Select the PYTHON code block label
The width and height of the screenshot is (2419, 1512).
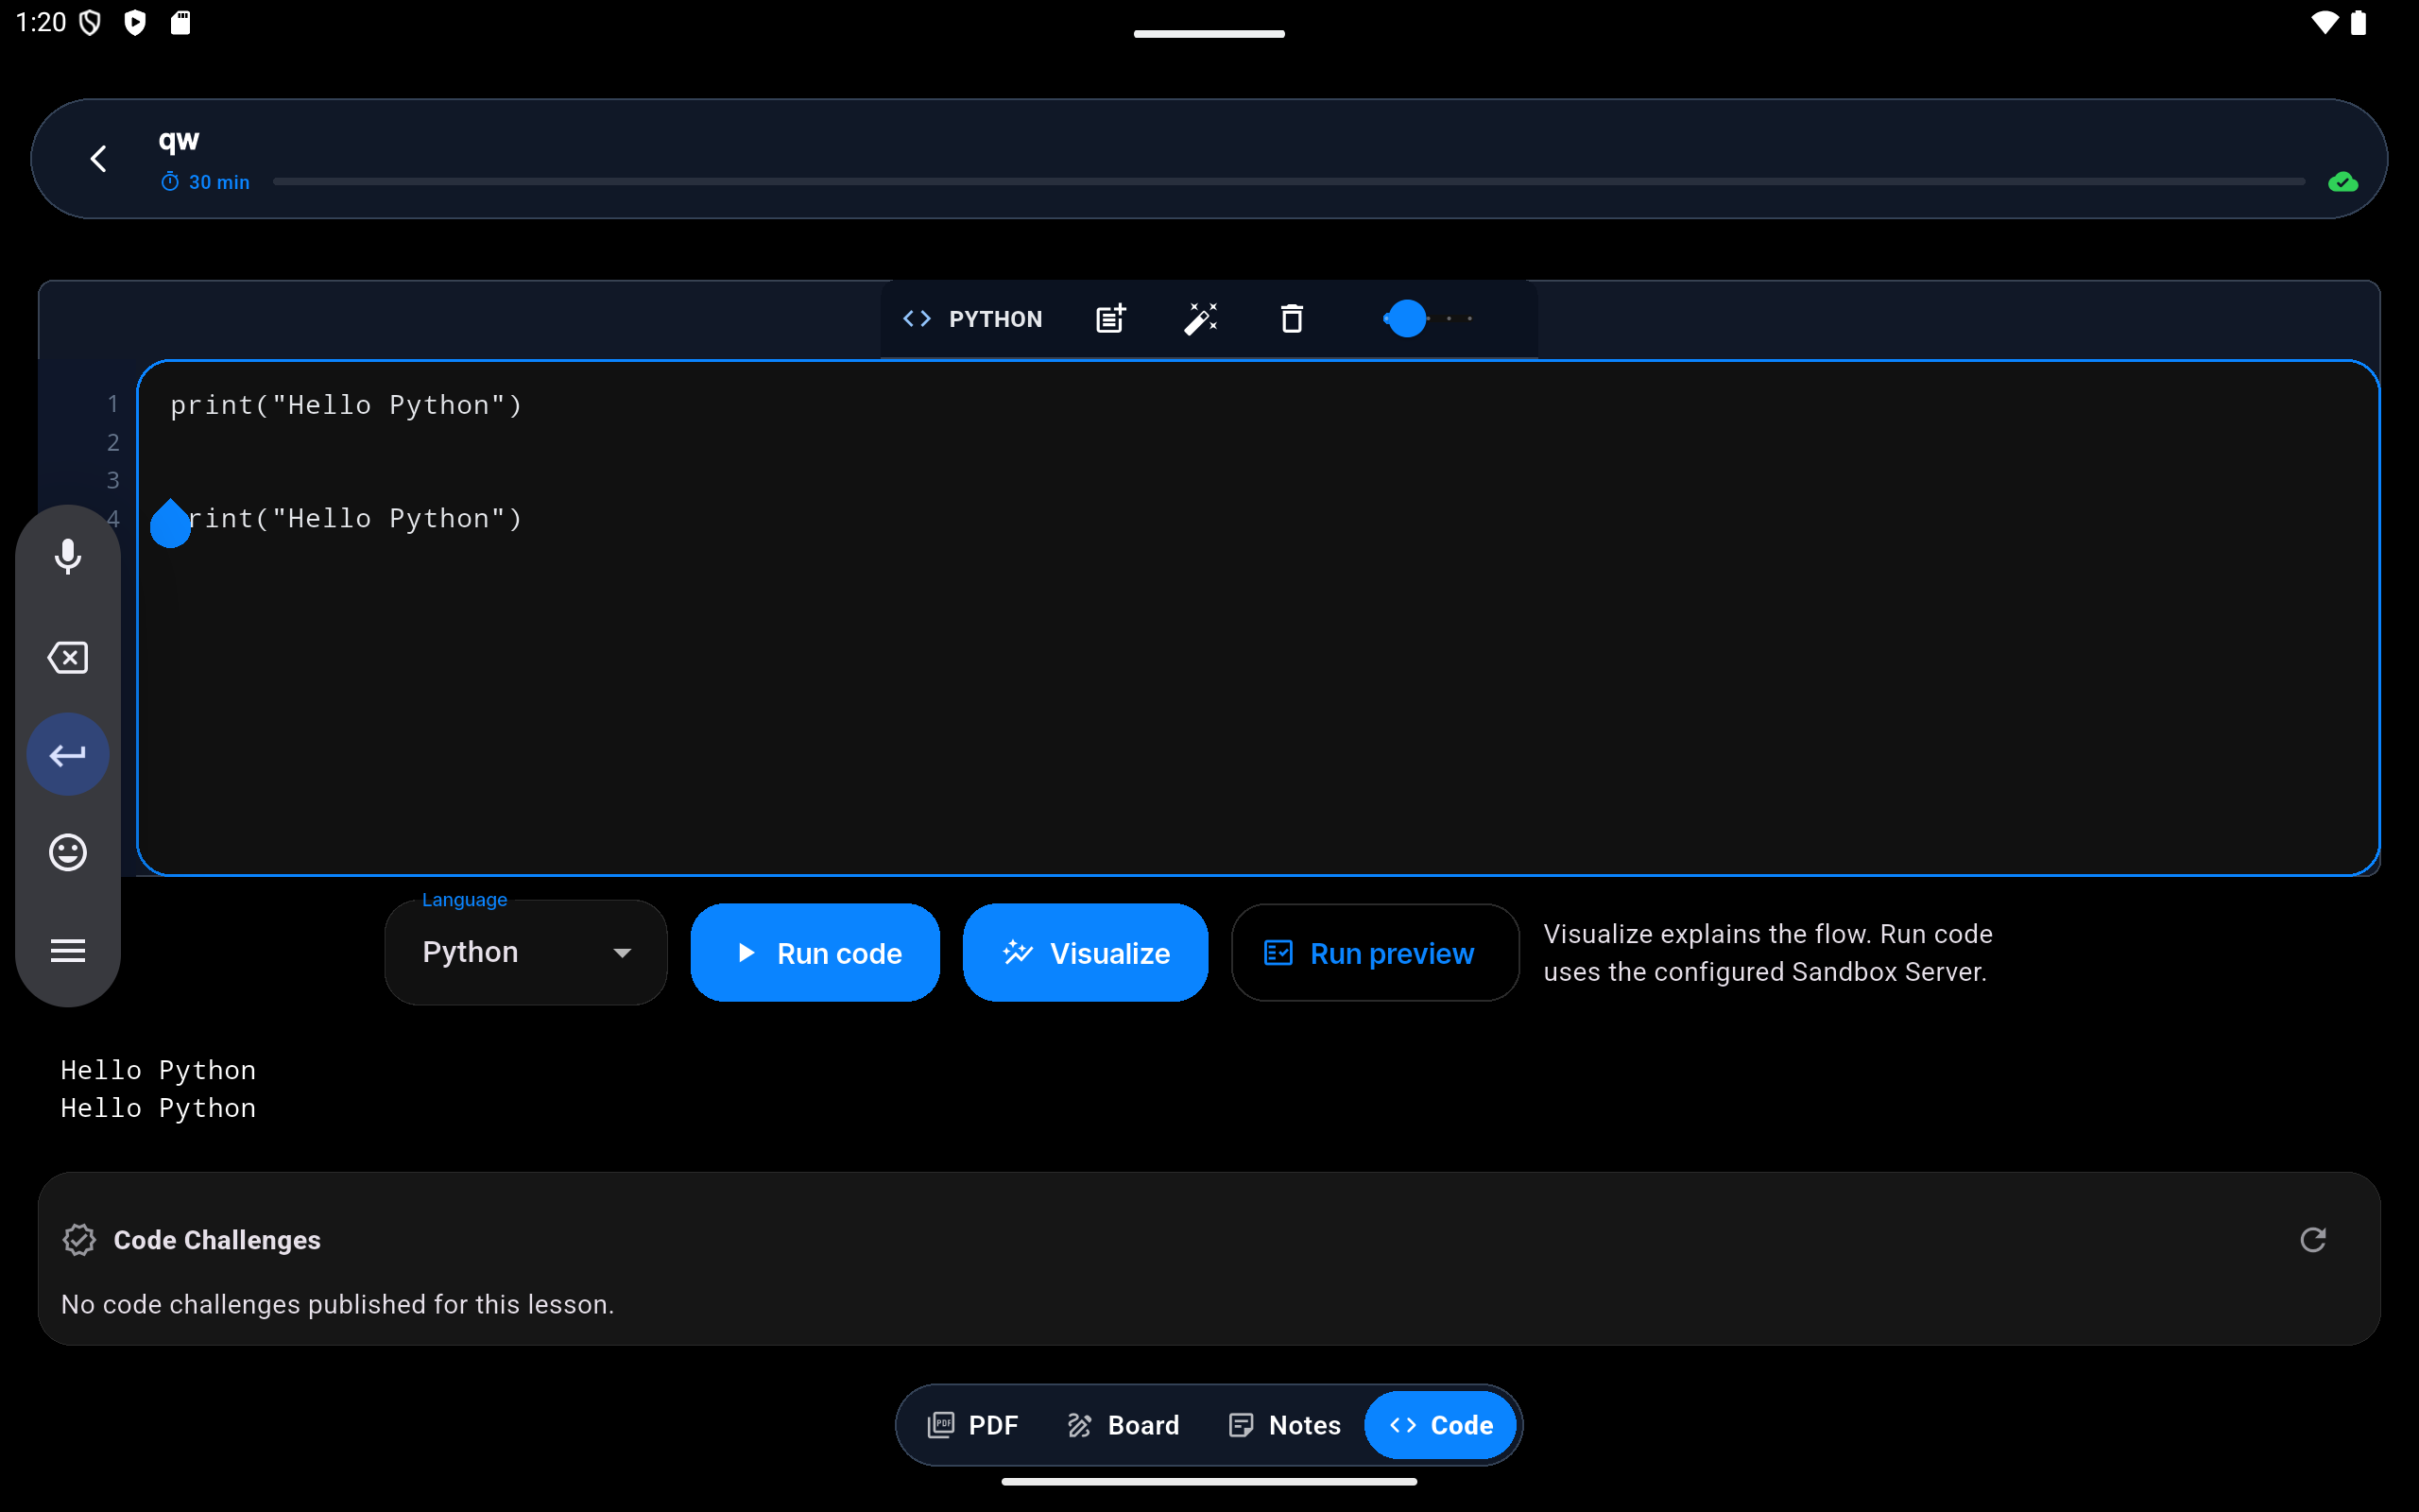point(972,319)
